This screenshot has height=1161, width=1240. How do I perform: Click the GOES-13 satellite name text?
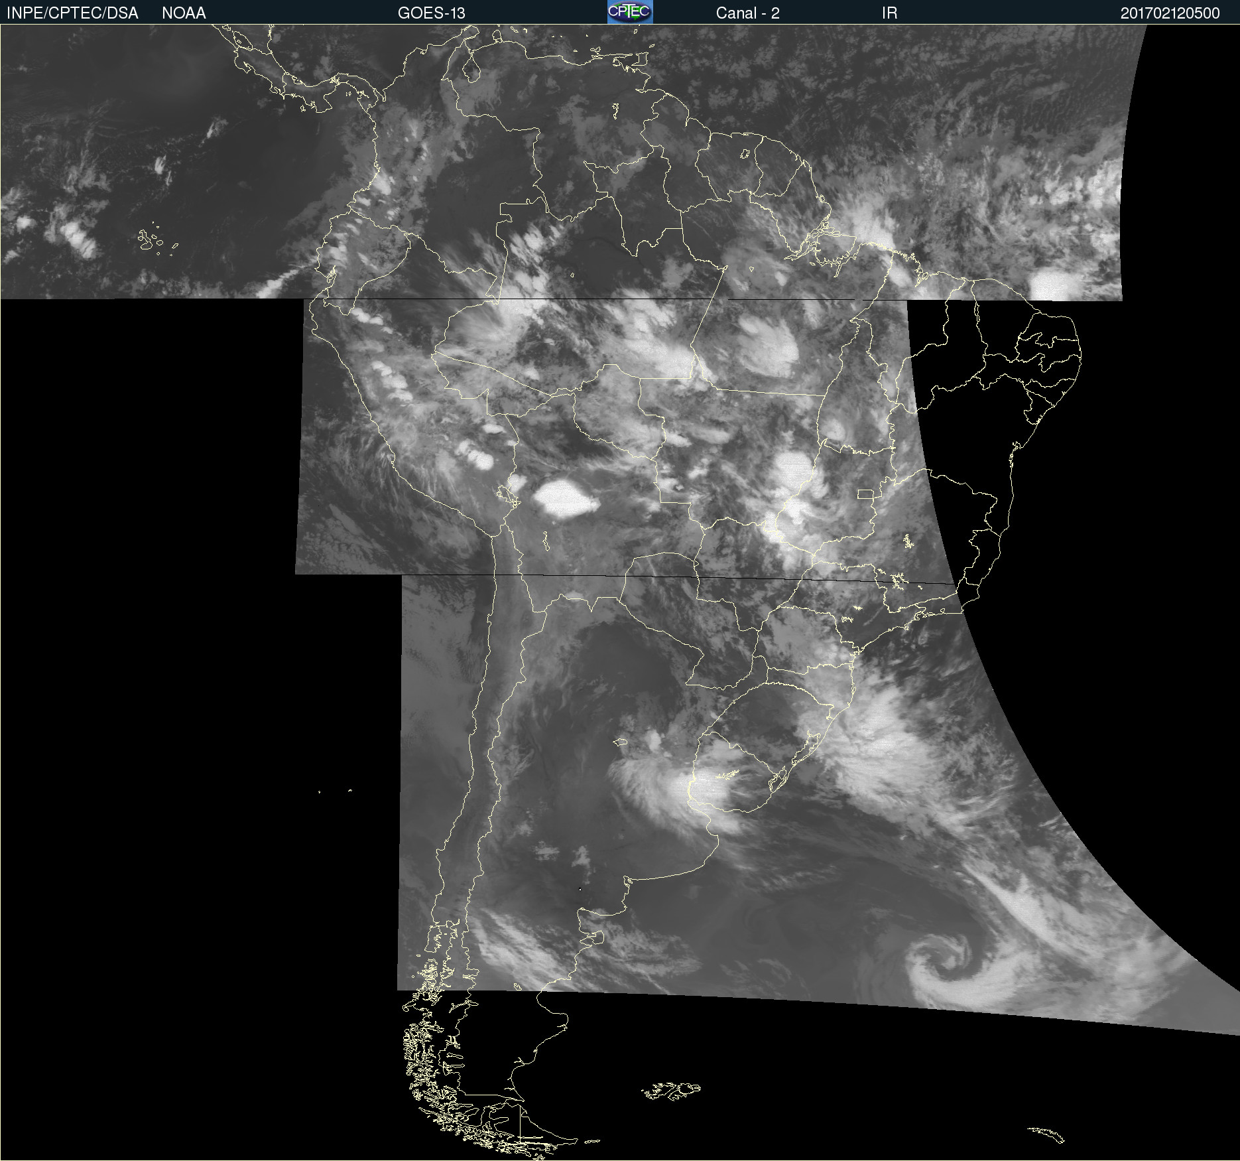pos(431,13)
